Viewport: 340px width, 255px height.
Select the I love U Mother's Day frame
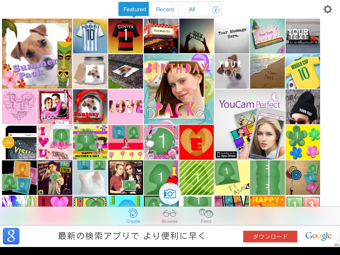point(55,142)
